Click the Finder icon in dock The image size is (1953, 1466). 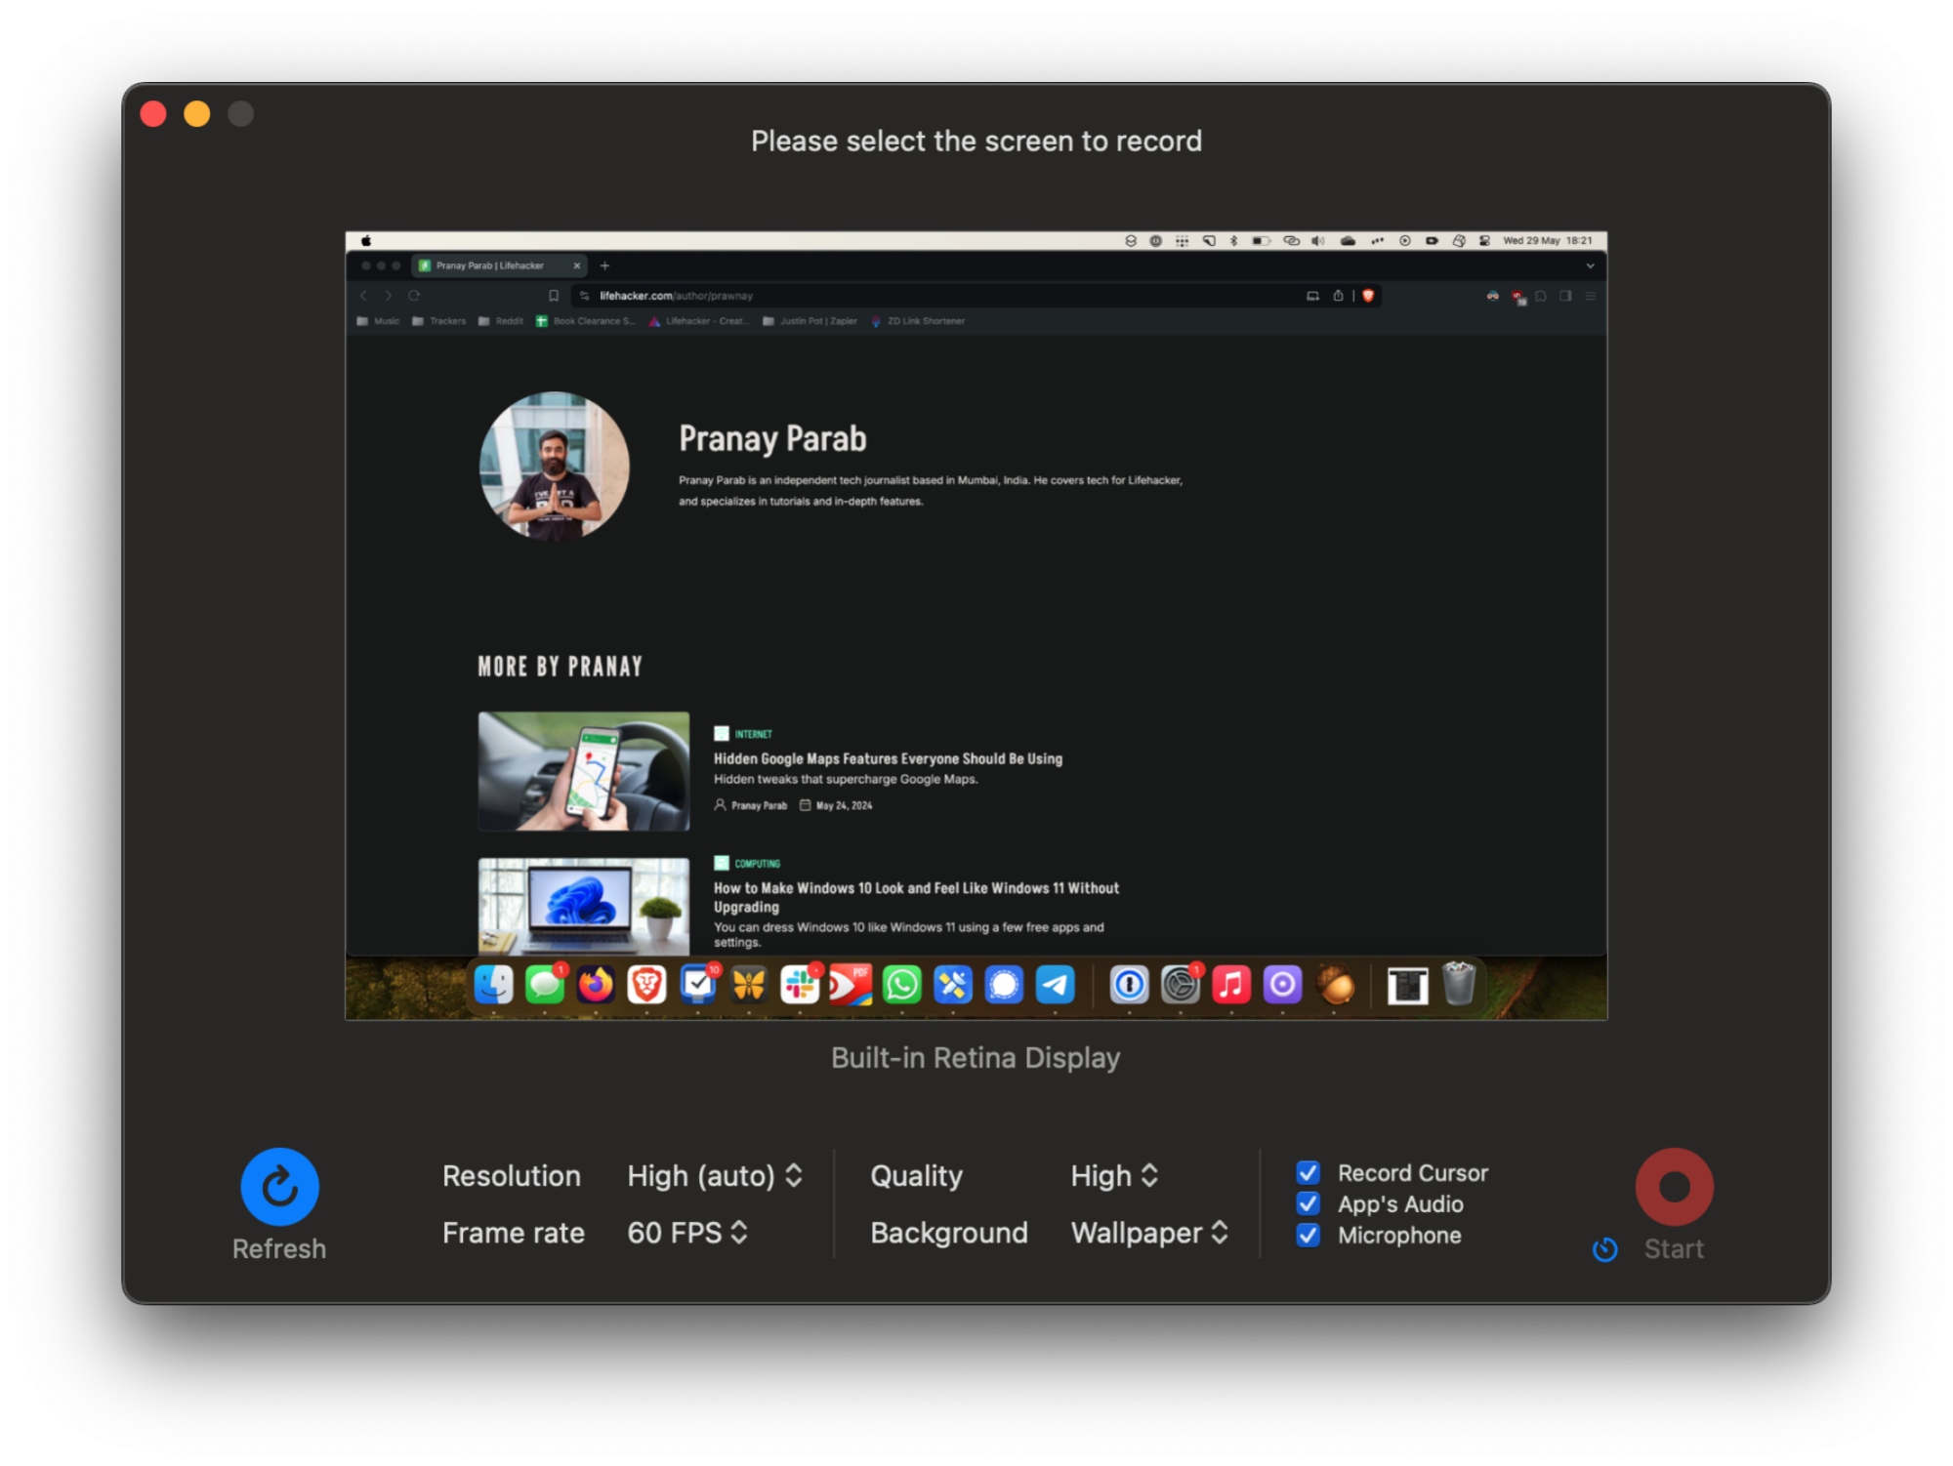pyautogui.click(x=496, y=984)
